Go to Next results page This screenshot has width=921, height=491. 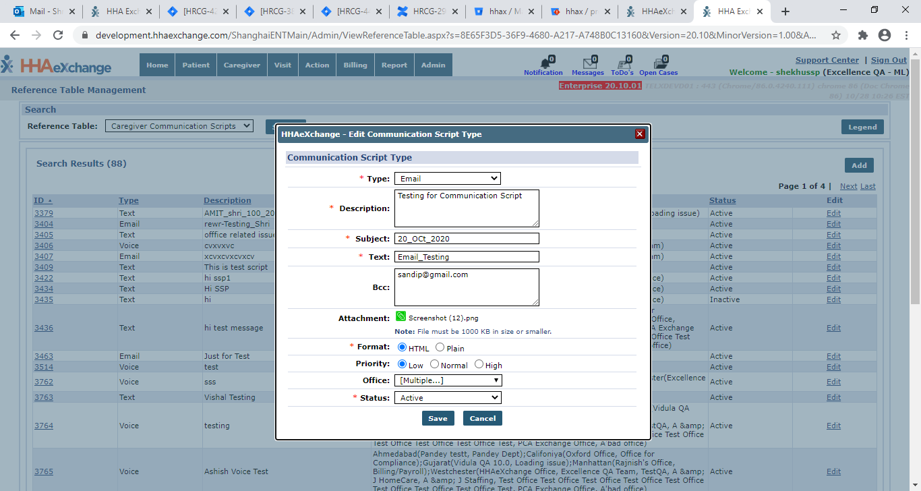tap(848, 186)
